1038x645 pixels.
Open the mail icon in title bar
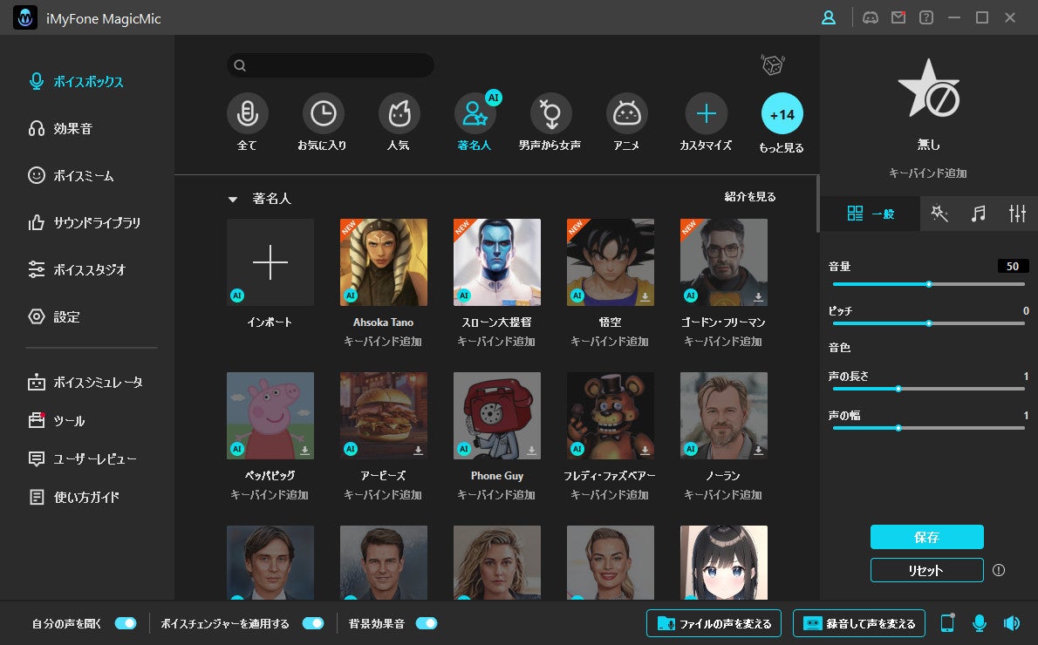click(x=898, y=17)
